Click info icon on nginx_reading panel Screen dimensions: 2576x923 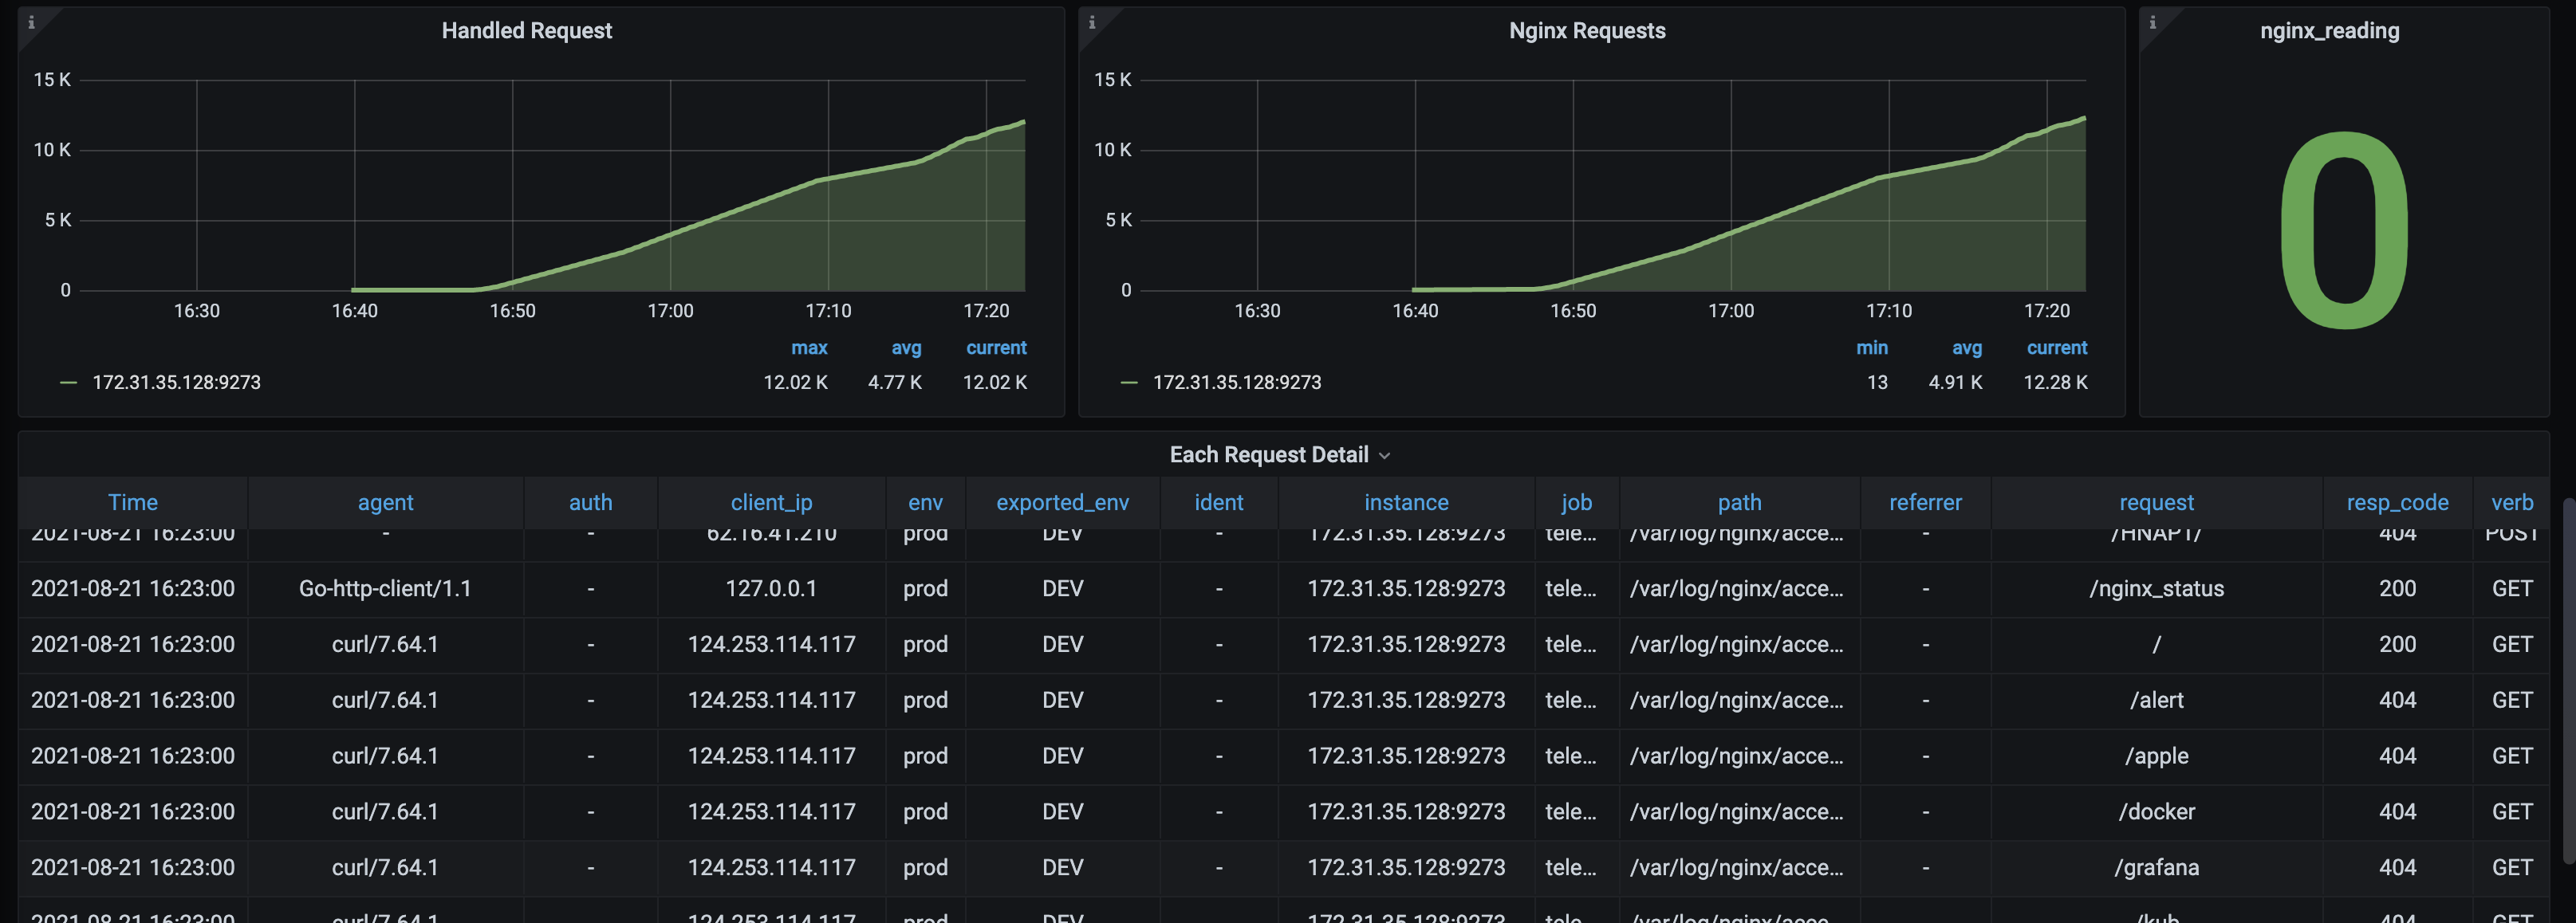[2152, 22]
